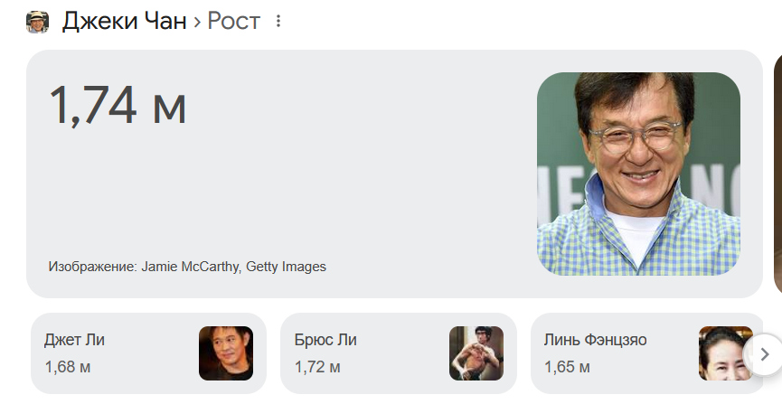
Task: Click the small Jackie Chan avatar beside the title
Action: pyautogui.click(x=37, y=22)
